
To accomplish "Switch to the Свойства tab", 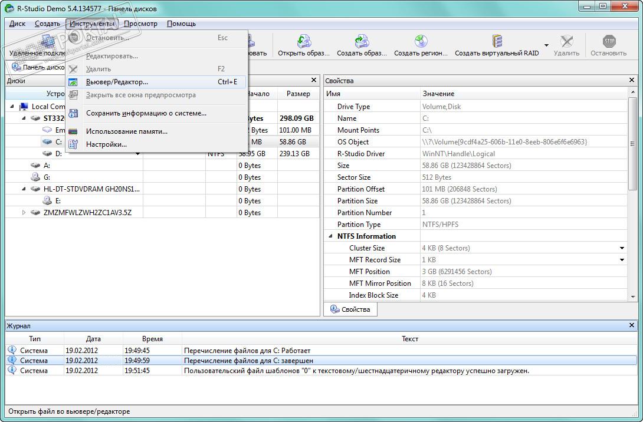I will 350,309.
